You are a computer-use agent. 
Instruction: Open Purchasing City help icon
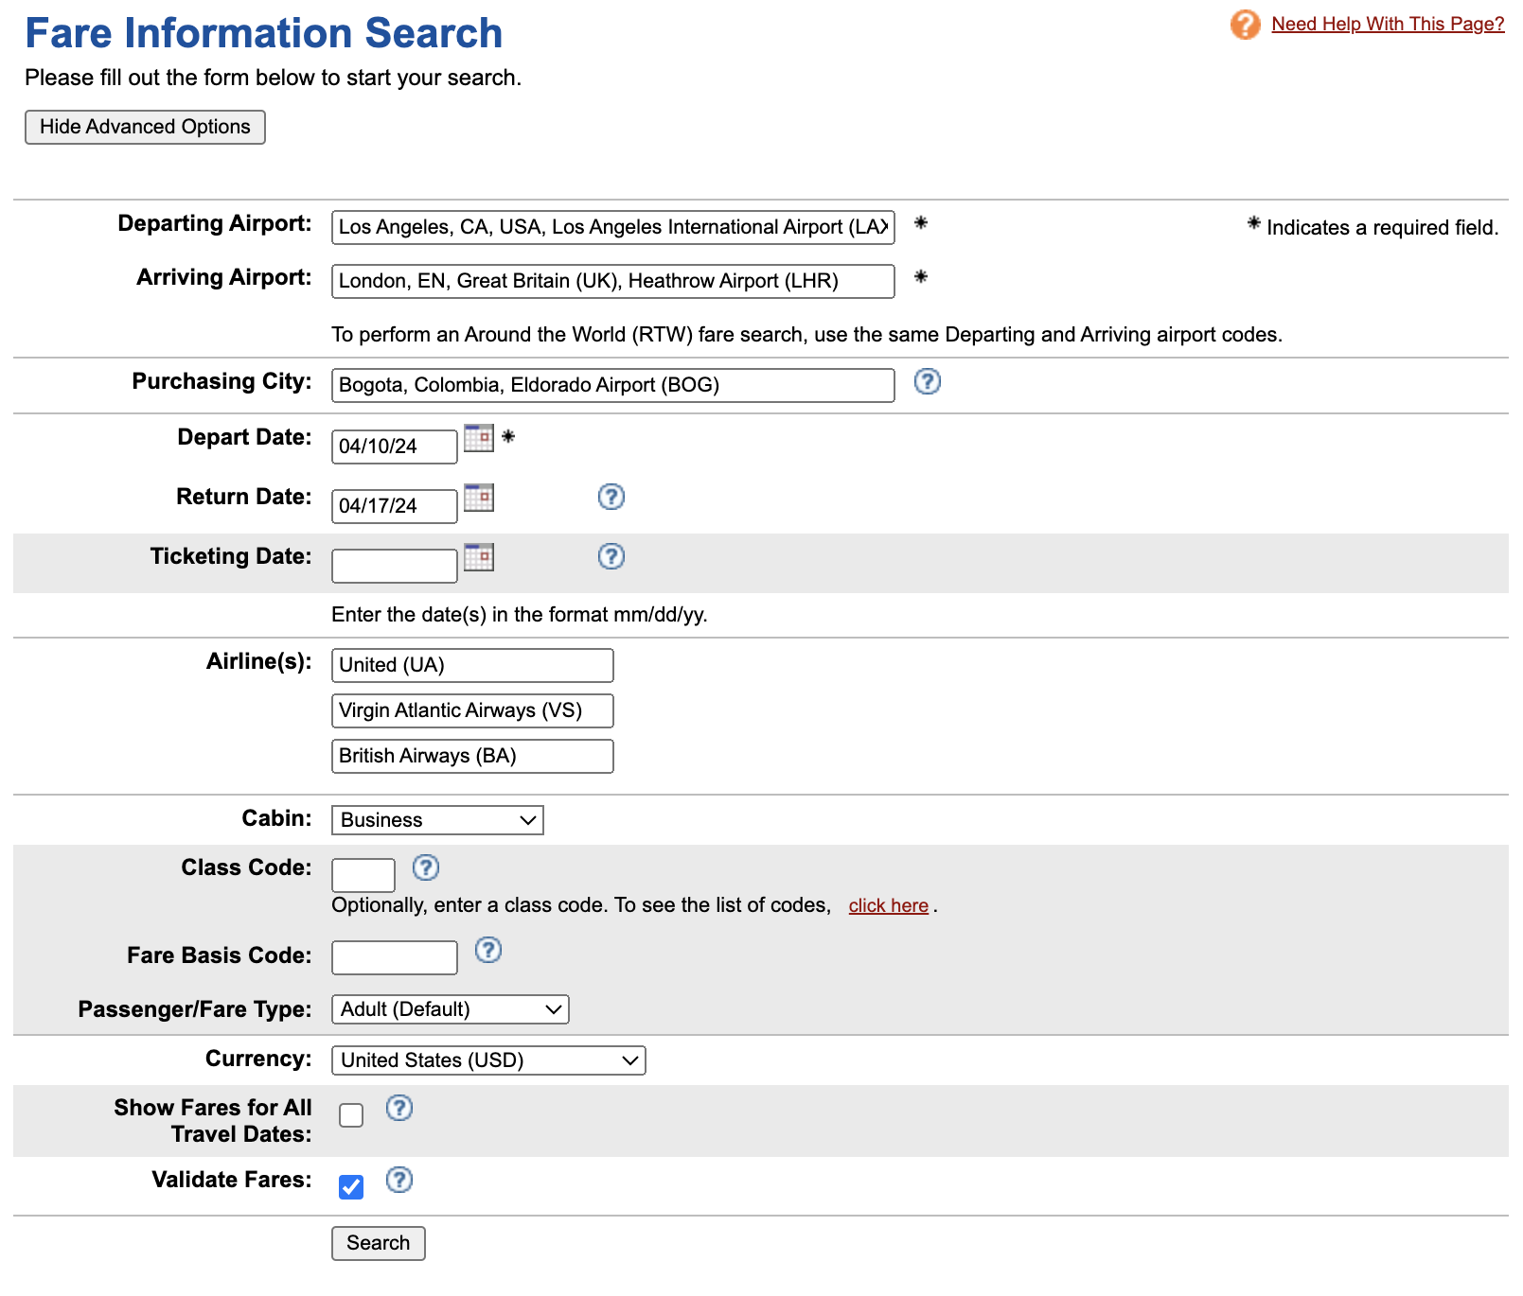(927, 381)
